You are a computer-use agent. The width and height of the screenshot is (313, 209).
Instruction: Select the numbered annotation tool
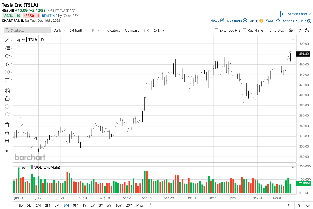click(x=7, y=72)
